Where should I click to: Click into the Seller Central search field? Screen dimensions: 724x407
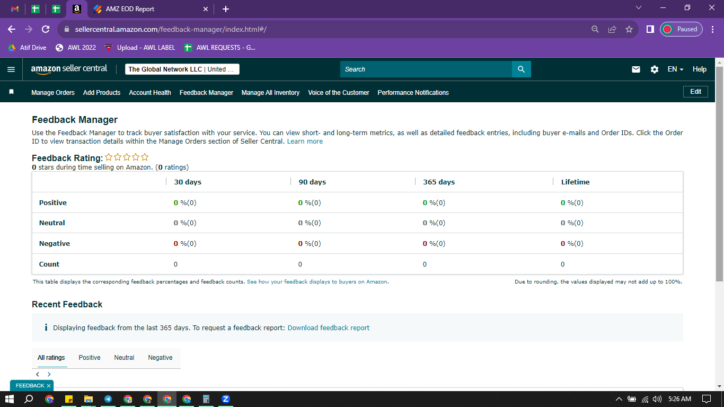click(x=426, y=69)
